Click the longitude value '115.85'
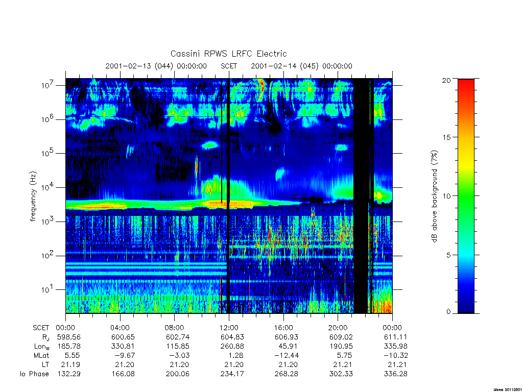 (177, 347)
